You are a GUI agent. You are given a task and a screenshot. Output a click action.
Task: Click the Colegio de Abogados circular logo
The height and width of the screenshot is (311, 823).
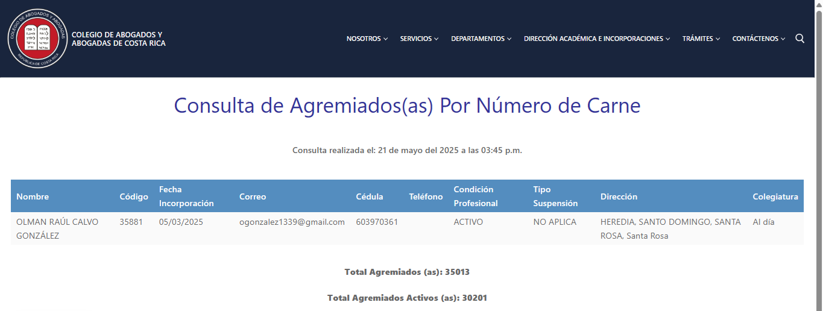point(37,39)
